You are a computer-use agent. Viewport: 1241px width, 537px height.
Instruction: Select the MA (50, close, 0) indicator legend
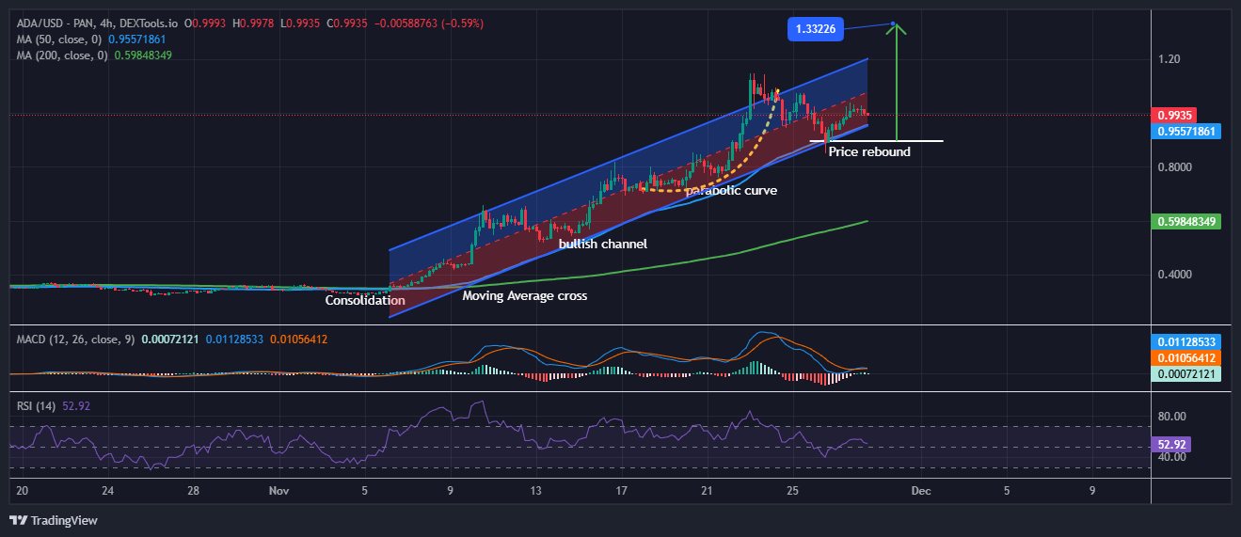tap(60, 39)
